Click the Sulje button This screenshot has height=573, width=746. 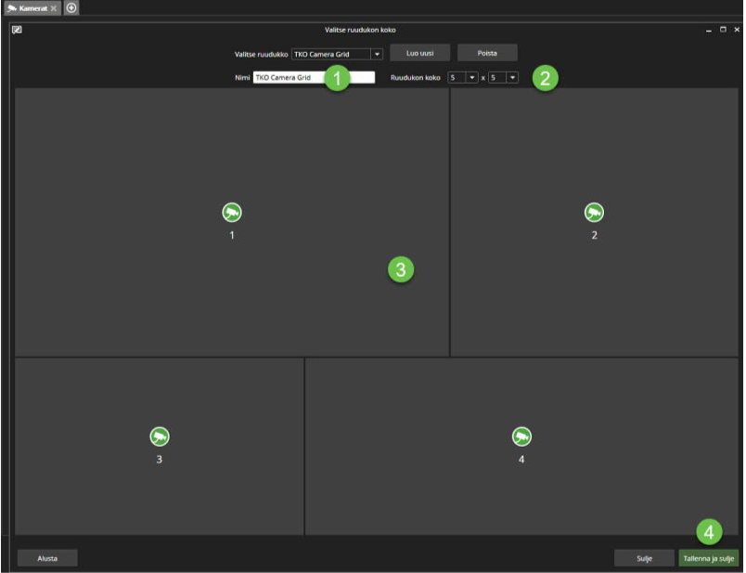point(644,558)
